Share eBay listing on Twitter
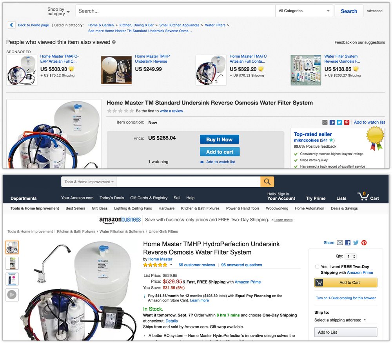 click(x=339, y=123)
